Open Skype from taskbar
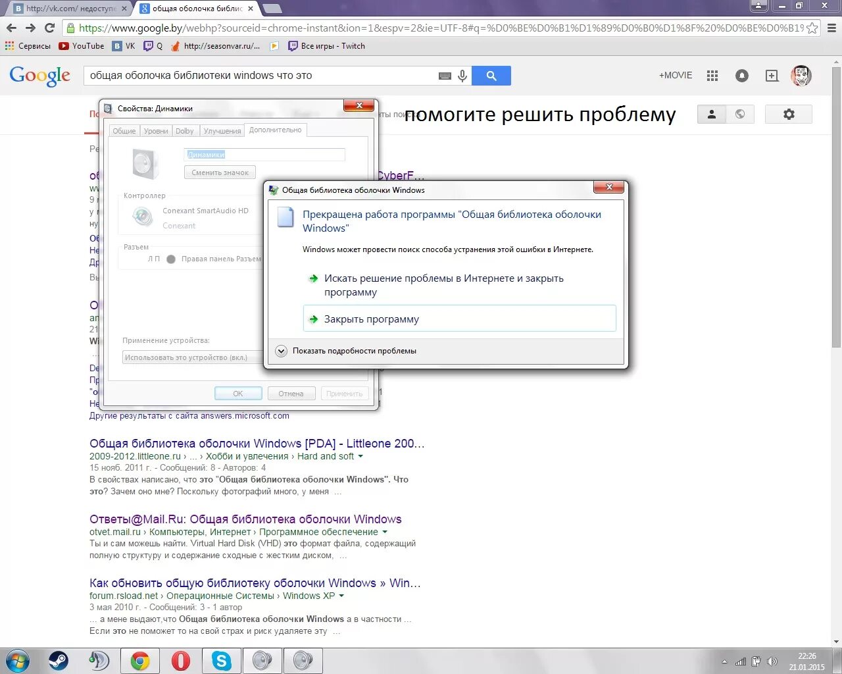The image size is (842, 674). 222,660
